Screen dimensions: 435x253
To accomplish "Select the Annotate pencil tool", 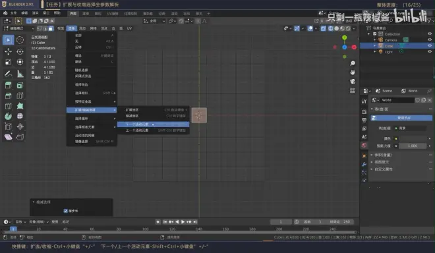I will pos(9,74).
